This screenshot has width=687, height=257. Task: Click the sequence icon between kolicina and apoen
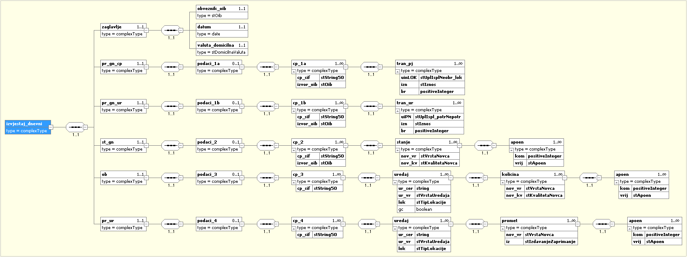(589, 178)
